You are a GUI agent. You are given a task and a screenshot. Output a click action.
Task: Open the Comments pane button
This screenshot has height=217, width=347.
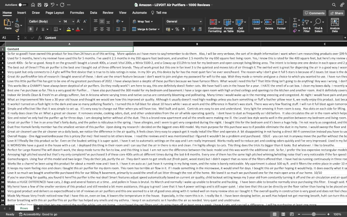(315, 13)
